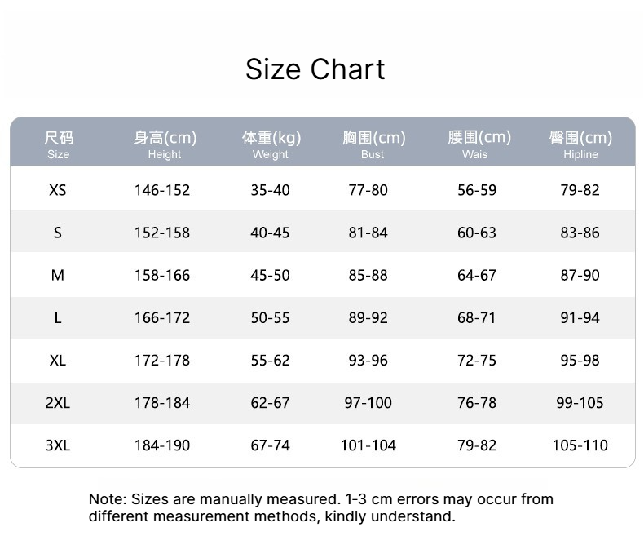Click the Bust column header
The height and width of the screenshot is (545, 644).
coord(373,144)
